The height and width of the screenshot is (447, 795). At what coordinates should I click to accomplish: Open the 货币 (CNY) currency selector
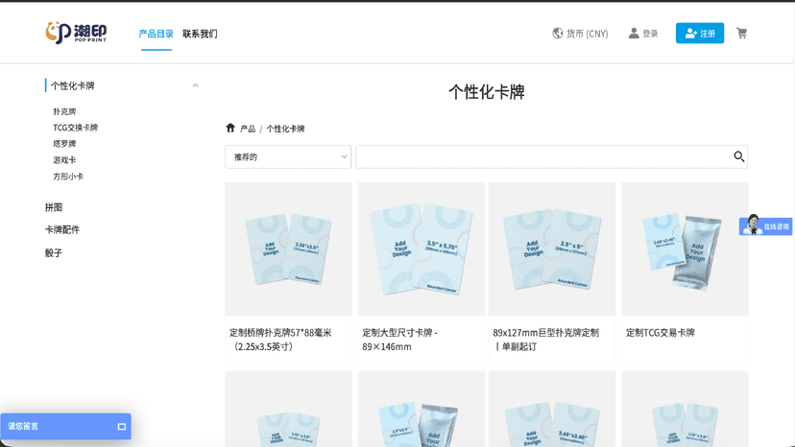pos(587,34)
